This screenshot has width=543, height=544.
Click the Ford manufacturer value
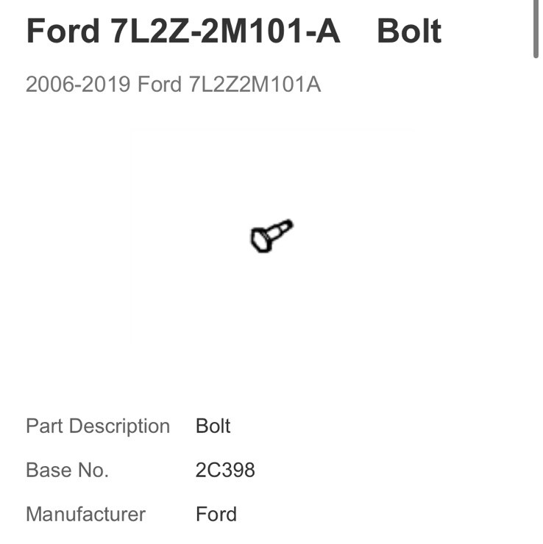216,515
